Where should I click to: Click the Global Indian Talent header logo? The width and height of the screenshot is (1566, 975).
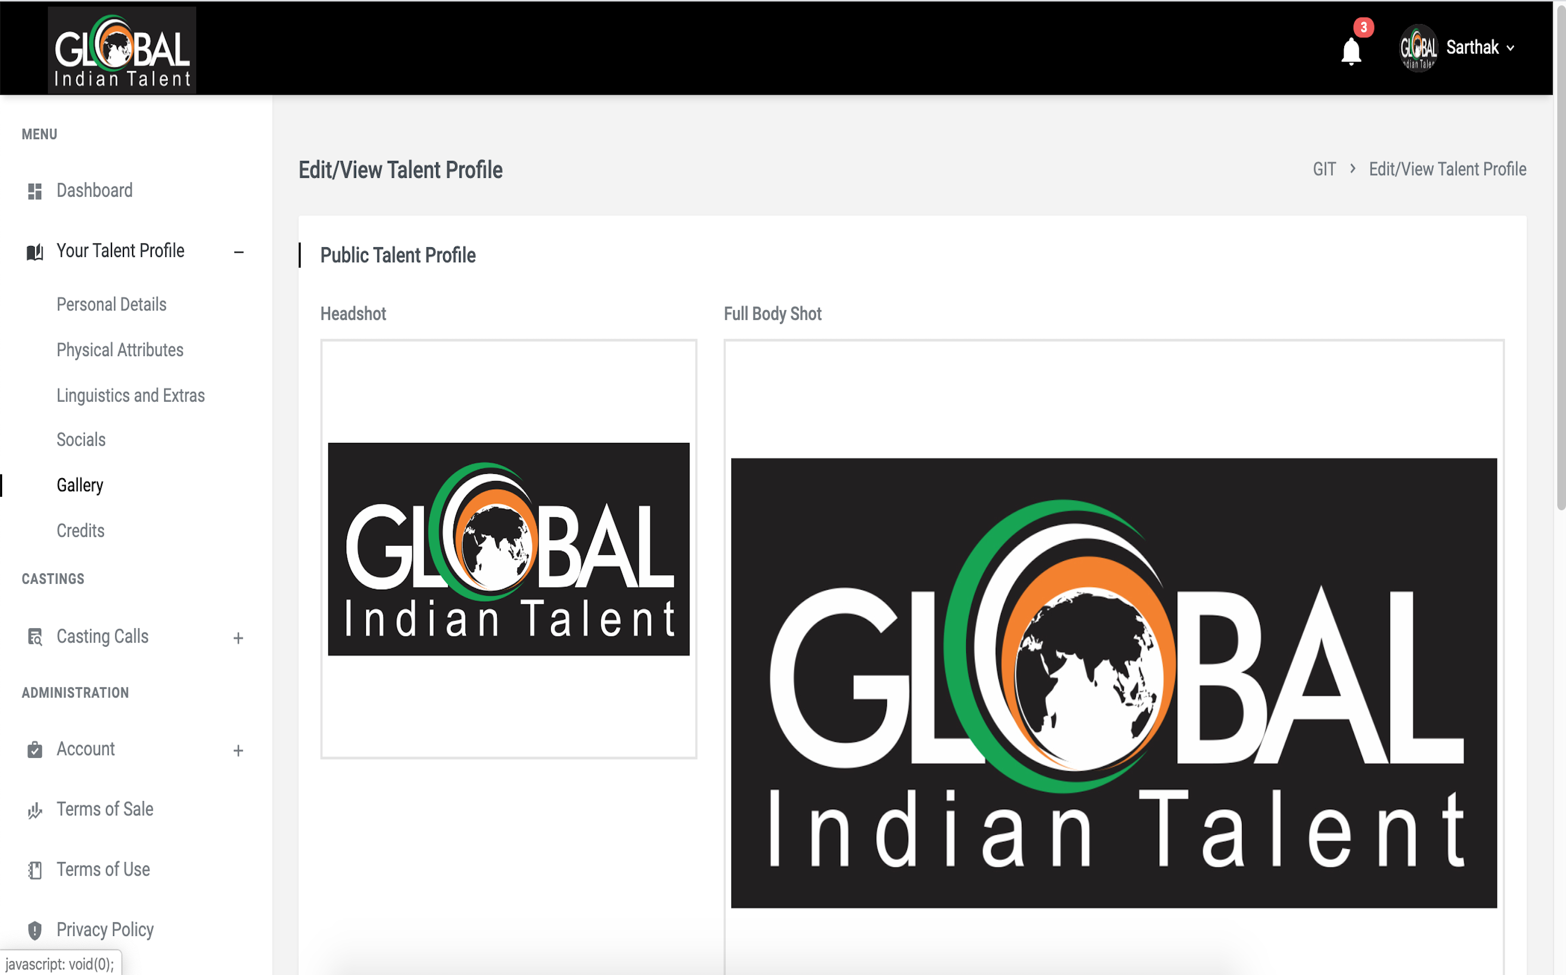[x=122, y=51]
